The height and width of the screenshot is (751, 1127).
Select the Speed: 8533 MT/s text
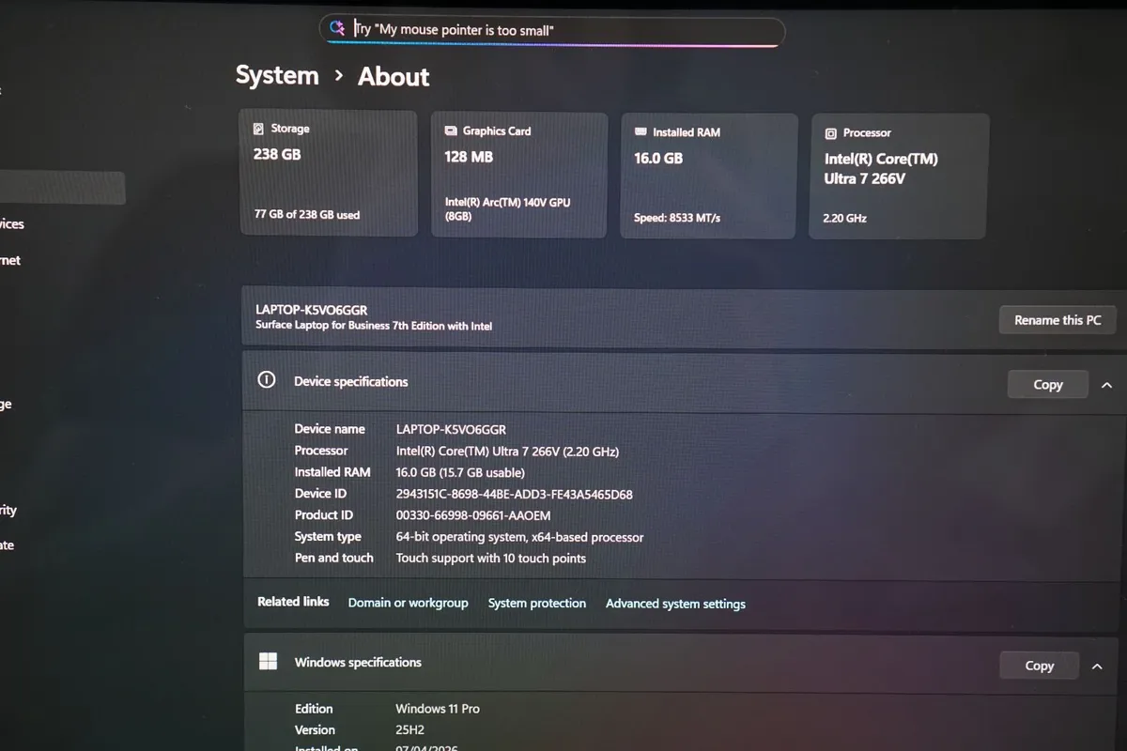(676, 218)
